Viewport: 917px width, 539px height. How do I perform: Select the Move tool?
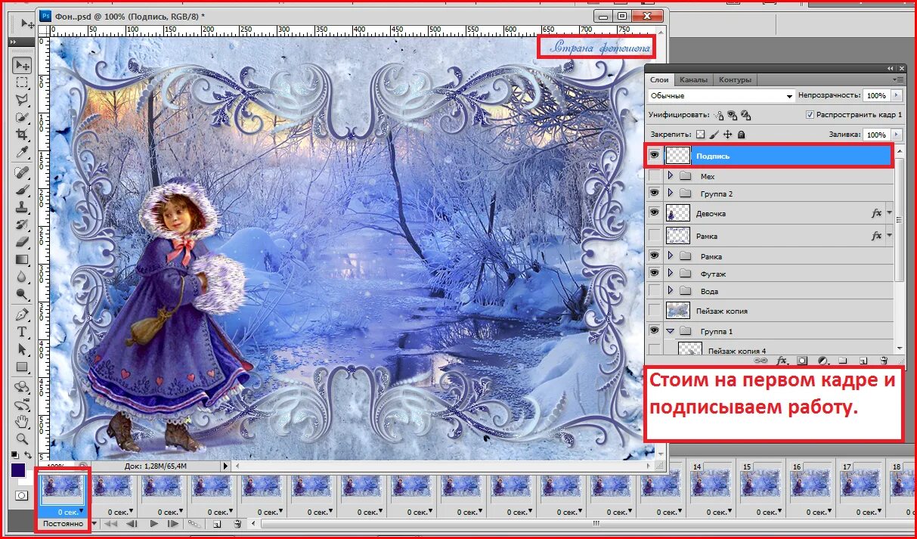pyautogui.click(x=22, y=65)
